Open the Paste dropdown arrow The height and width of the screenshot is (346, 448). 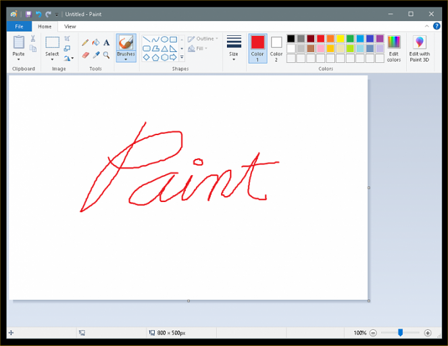click(18, 59)
